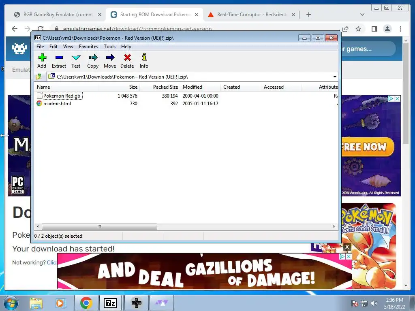This screenshot has height=311, width=415.
Task: Open Chrome profile avatar icon
Action: [387, 29]
